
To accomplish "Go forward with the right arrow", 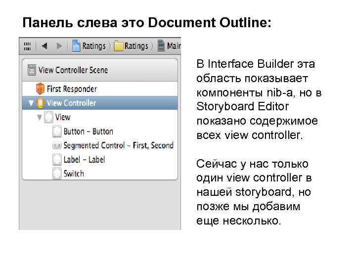I will tap(59, 46).
